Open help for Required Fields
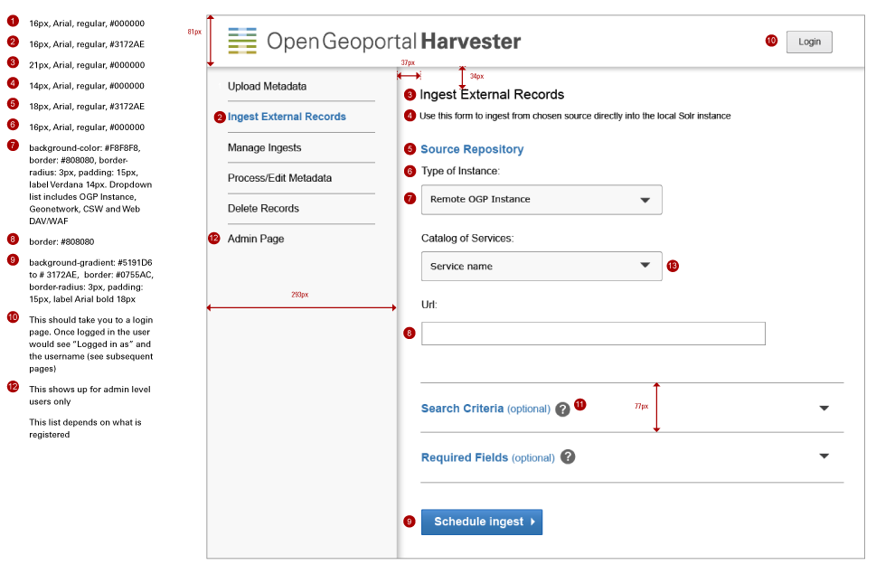 [568, 456]
